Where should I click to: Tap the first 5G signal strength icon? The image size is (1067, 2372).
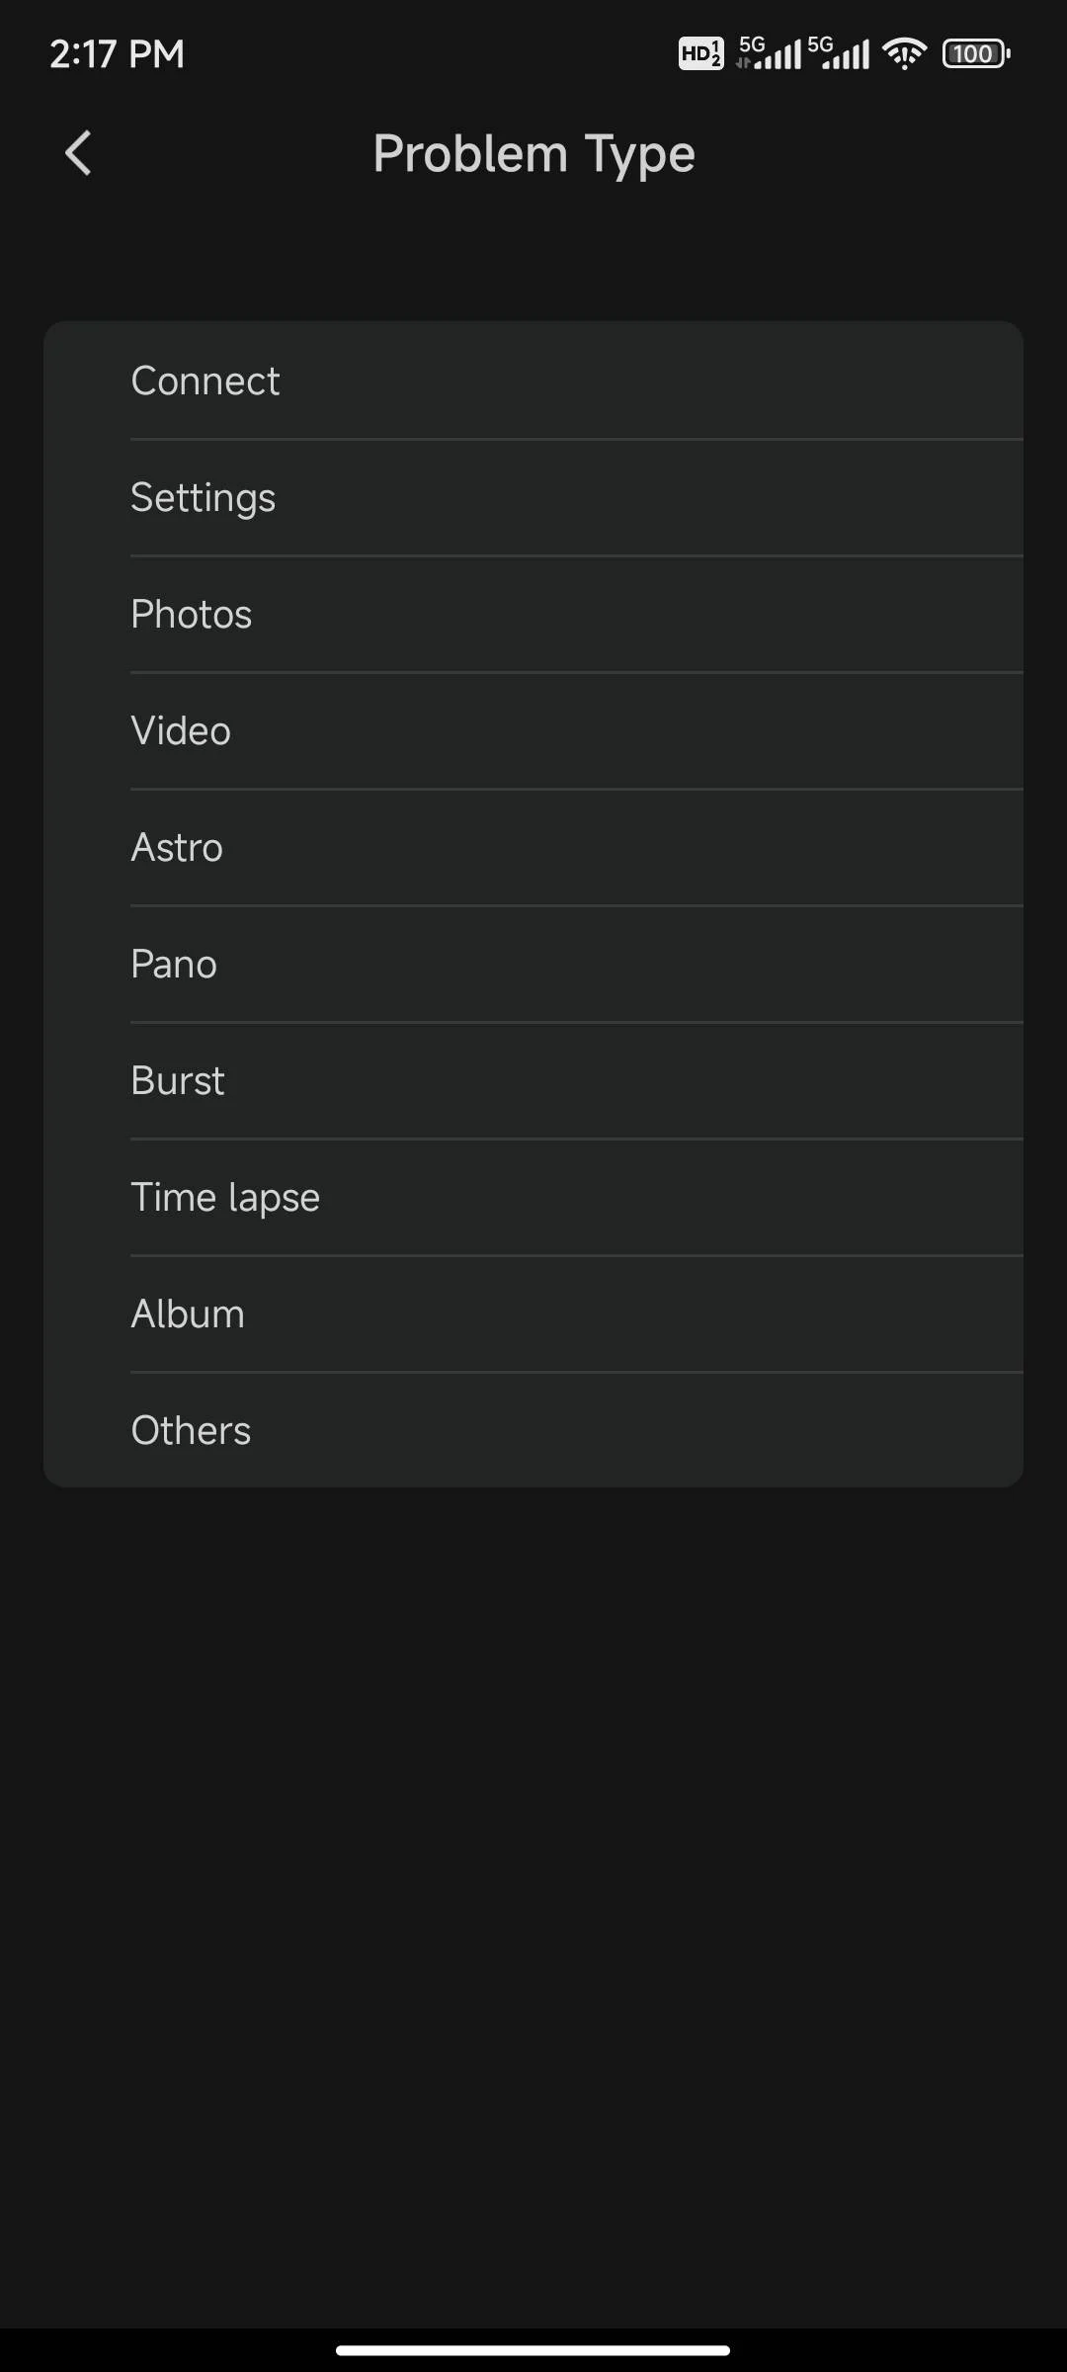coord(769,53)
